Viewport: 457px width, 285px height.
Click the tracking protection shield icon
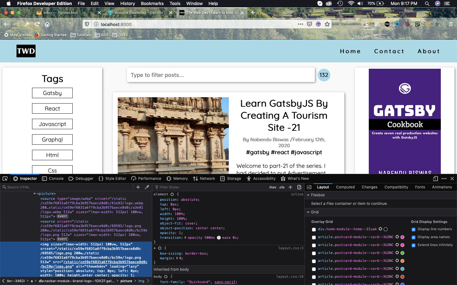87,24
